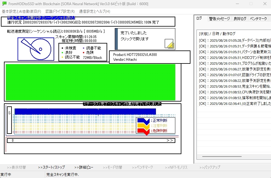Select log entry 01:05:28 データベース
This screenshot has width=271, height=178.
pyautogui.click(x=235, y=40)
